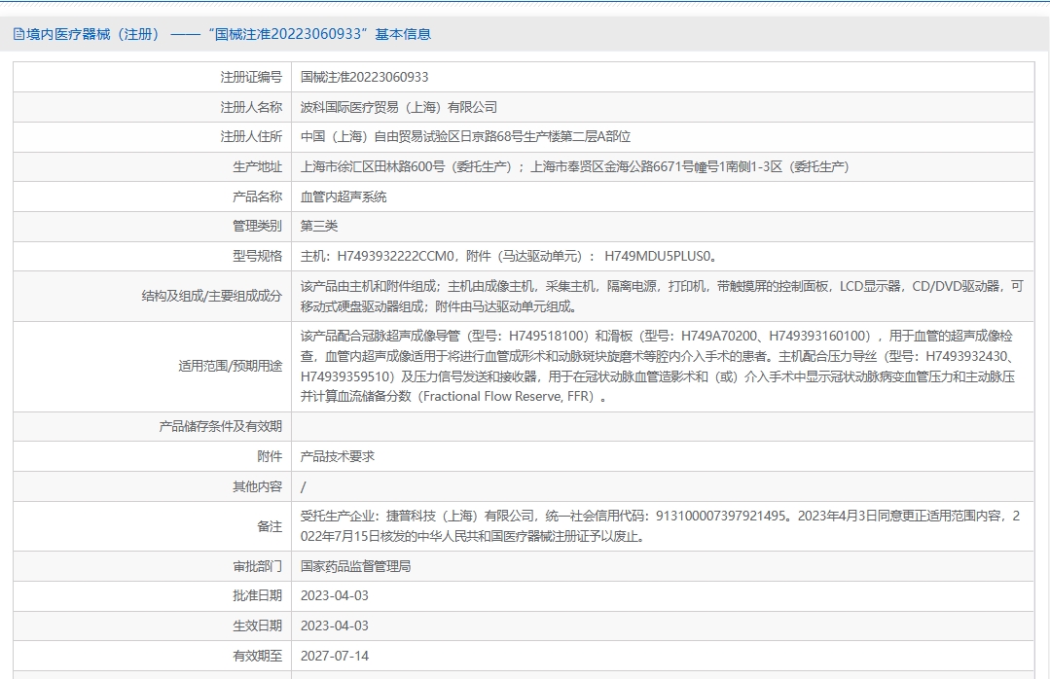Click the 注册人住所 label
1050x679 pixels.
pos(252,136)
